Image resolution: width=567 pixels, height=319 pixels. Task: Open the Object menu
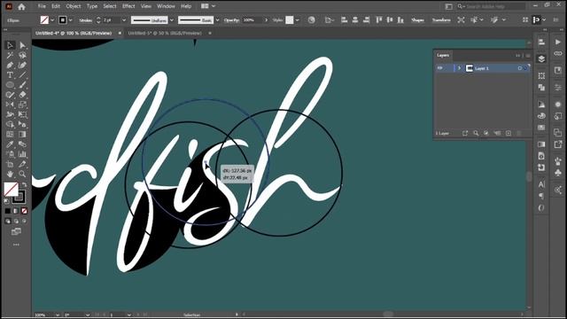[73, 6]
